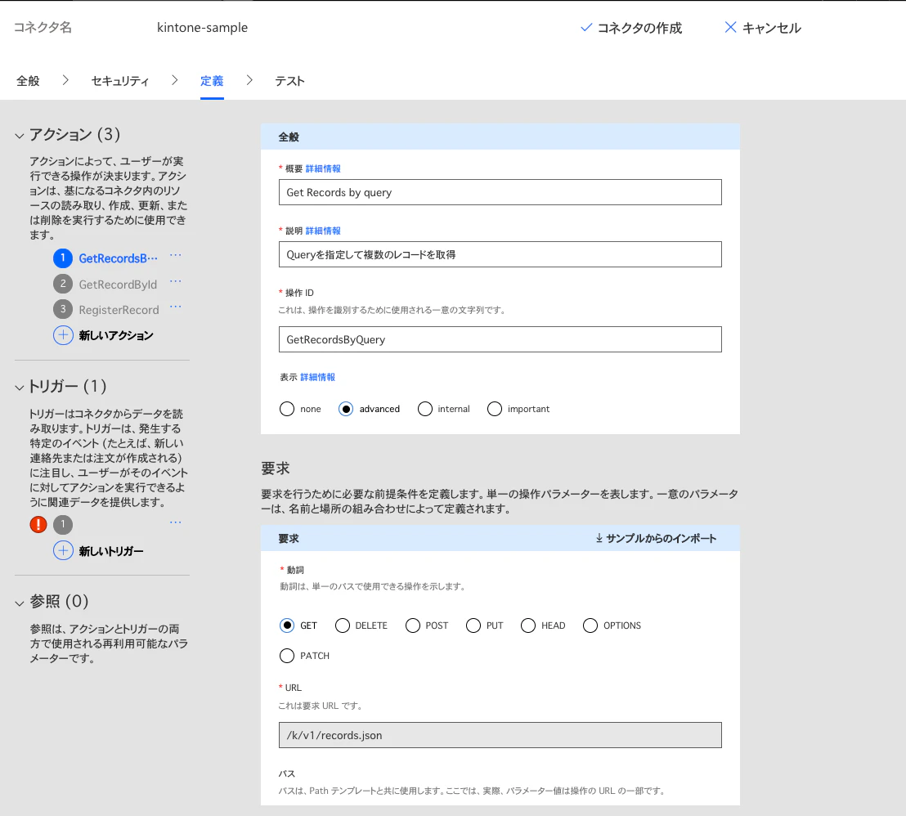Select the DELETE verb
The width and height of the screenshot is (906, 816).
click(x=343, y=625)
